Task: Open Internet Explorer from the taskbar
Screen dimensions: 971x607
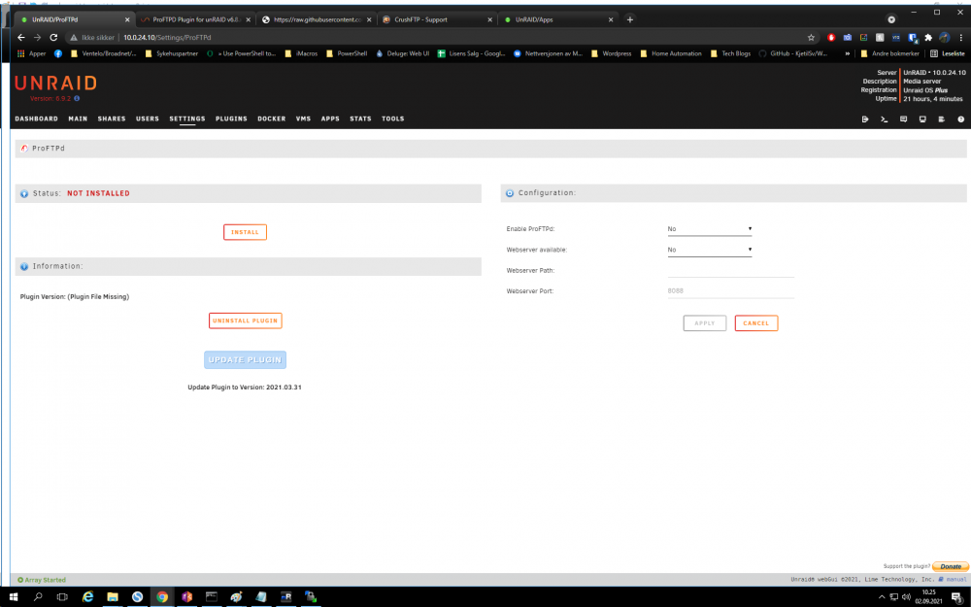Action: coord(87,597)
